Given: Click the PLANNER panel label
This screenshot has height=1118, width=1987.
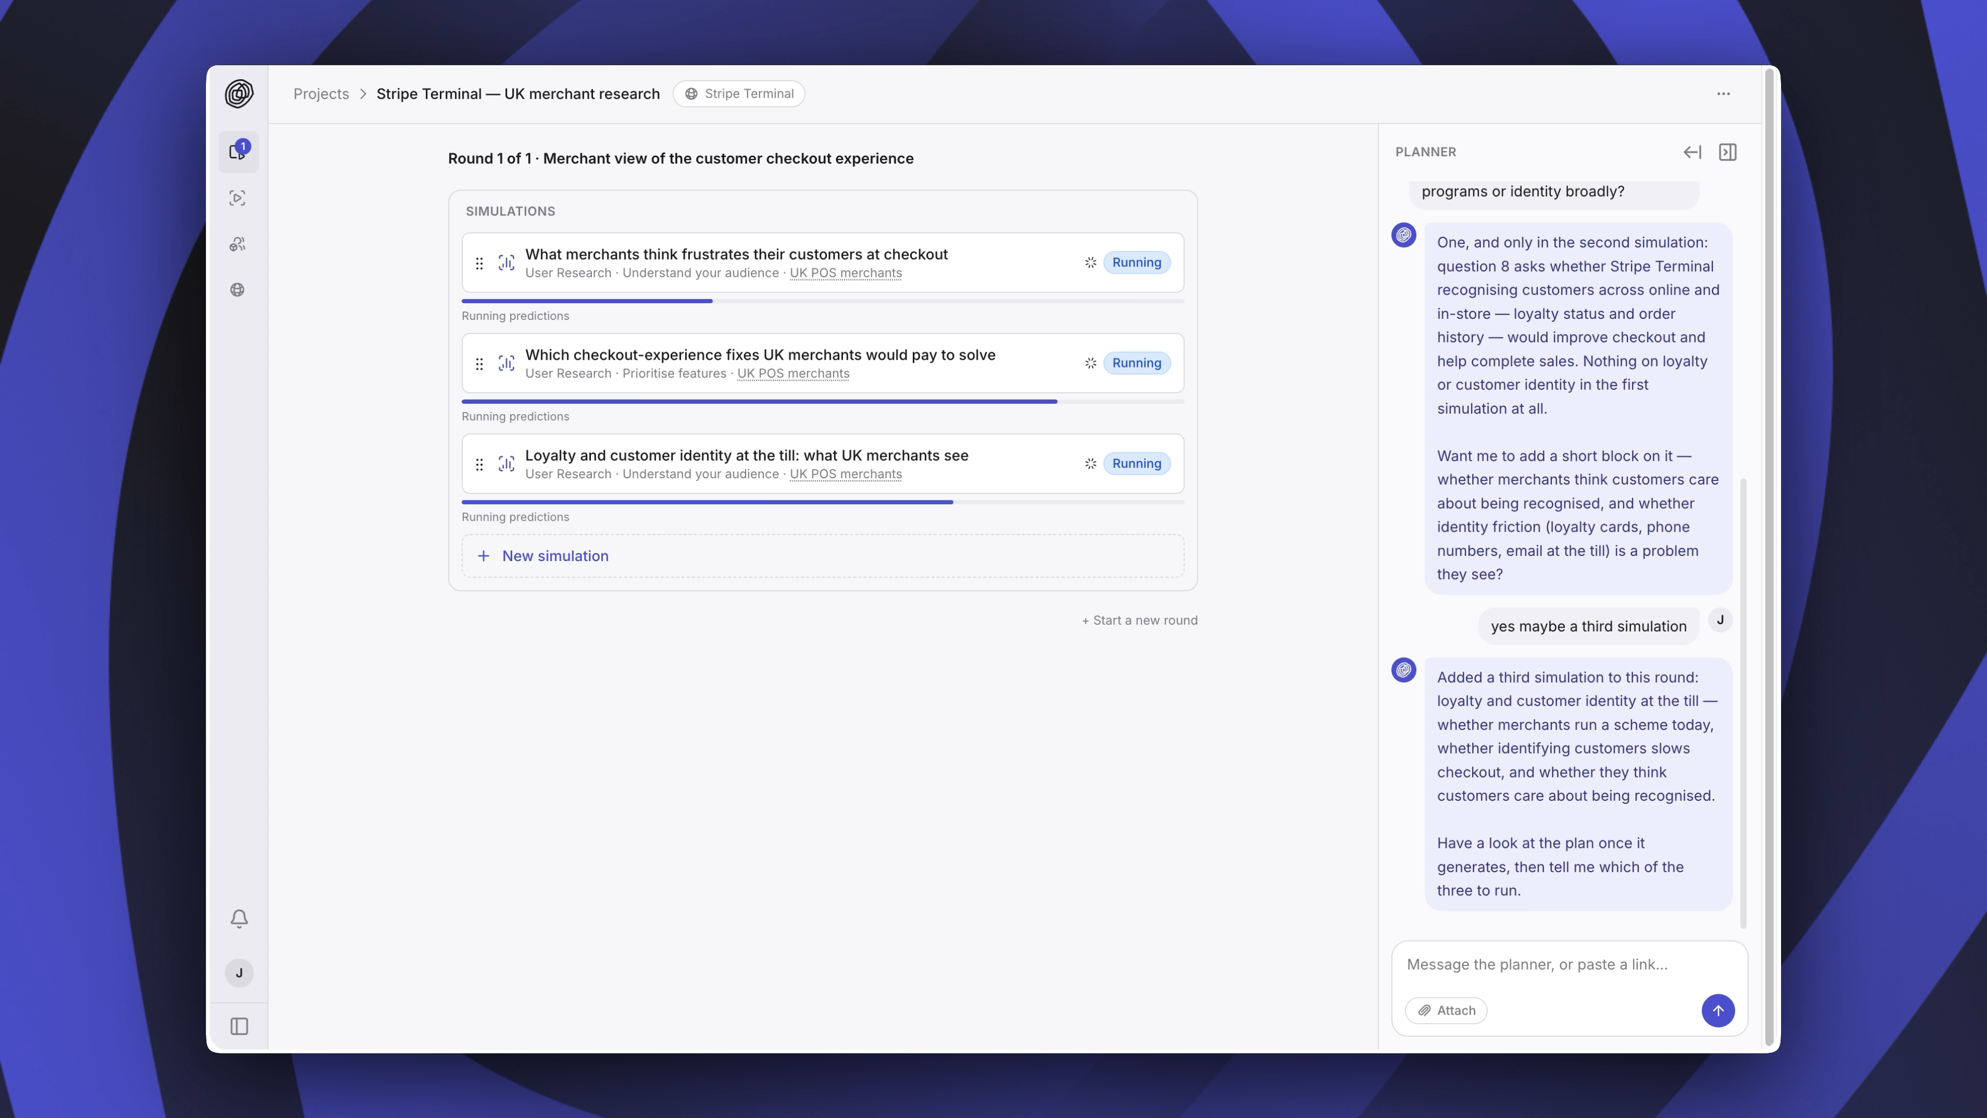Looking at the screenshot, I should coord(1426,152).
